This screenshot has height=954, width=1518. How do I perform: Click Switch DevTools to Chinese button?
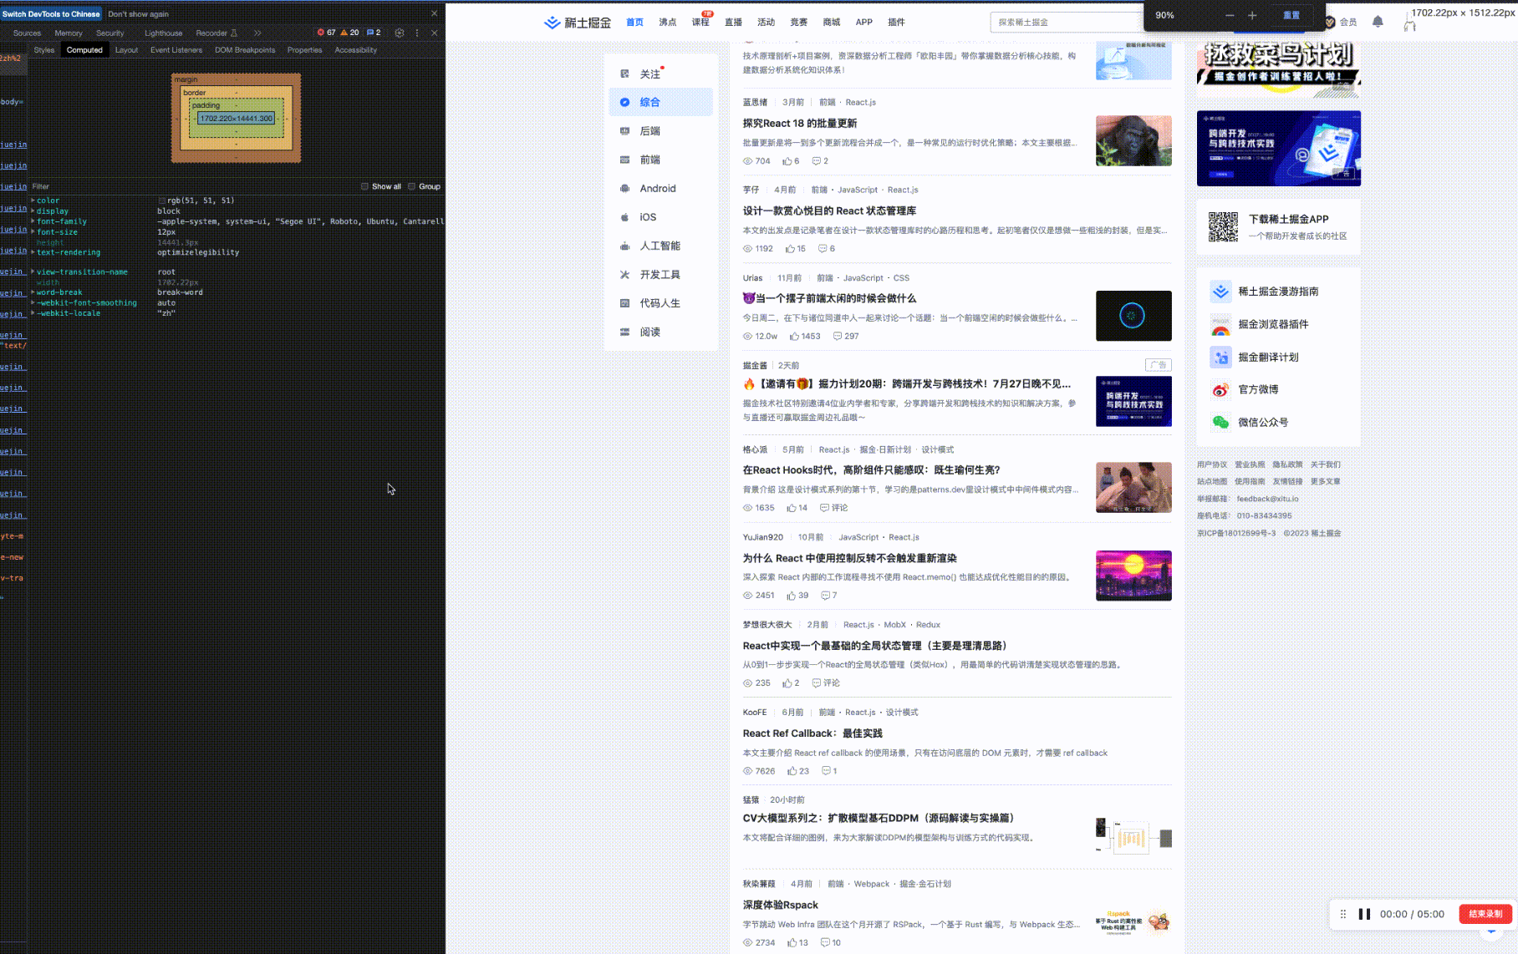[51, 14]
